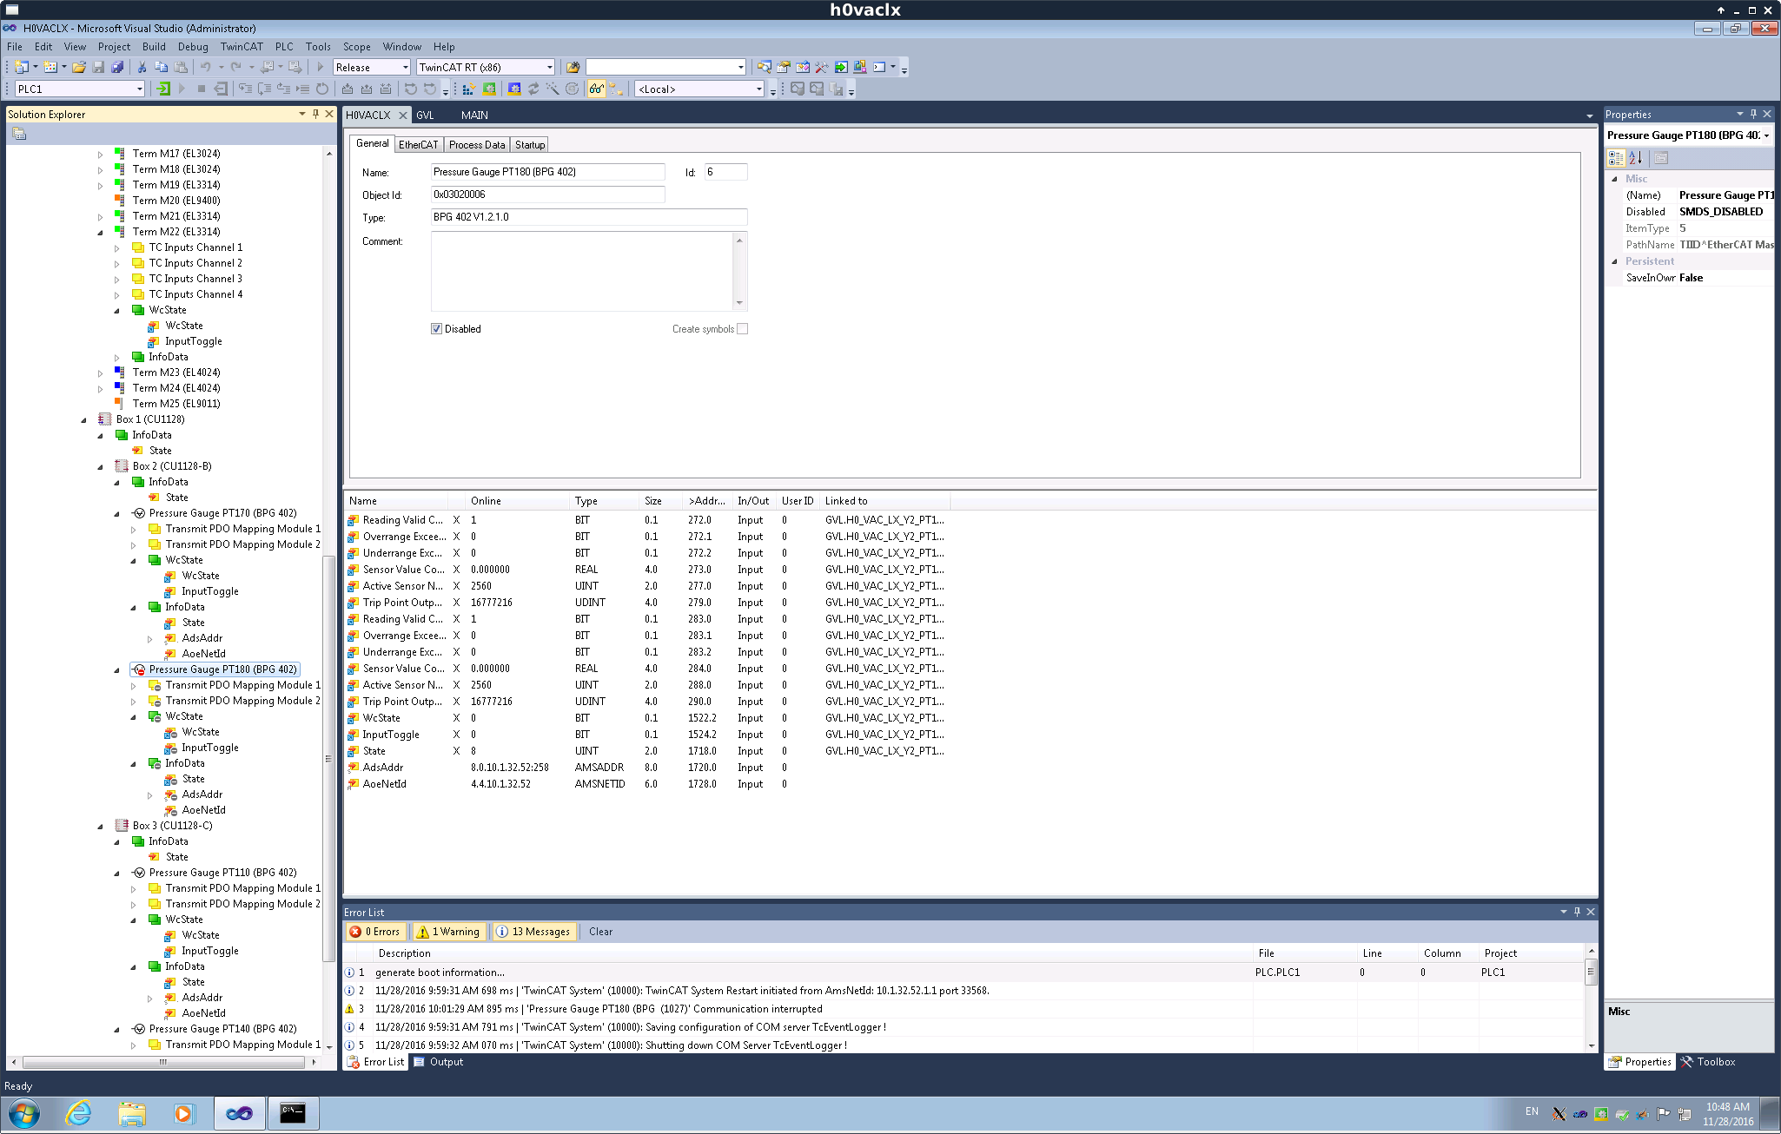
Task: Click the PLC Stop square icon
Action: pyautogui.click(x=201, y=89)
